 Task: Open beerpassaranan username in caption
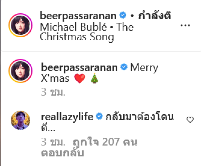[x=79, y=68]
